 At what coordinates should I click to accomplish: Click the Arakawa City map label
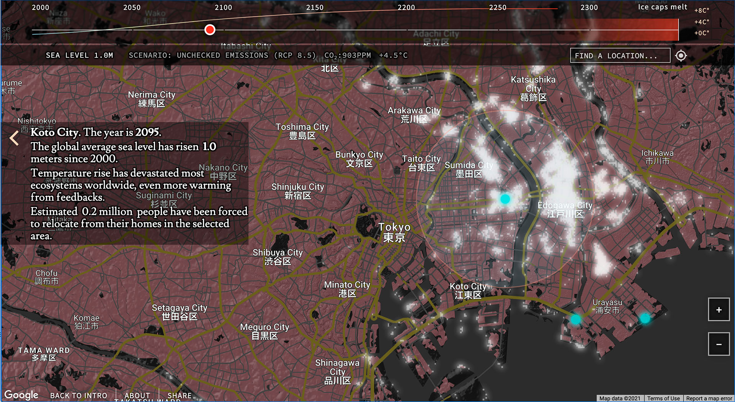click(414, 115)
